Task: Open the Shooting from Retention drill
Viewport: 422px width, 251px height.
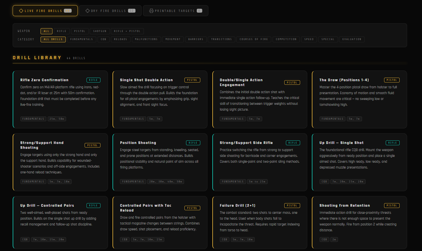Action: 359,223
